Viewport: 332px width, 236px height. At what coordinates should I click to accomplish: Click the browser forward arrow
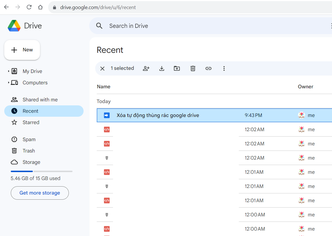[x=18, y=7]
